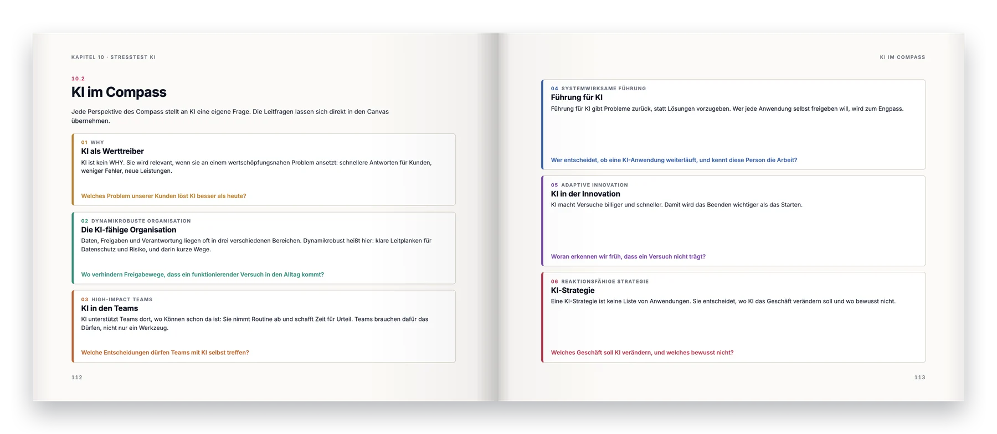This screenshot has width=997, height=434.
Task: Click the paragraph starting 'KI unterstützt Teams dort'
Action: (x=255, y=323)
